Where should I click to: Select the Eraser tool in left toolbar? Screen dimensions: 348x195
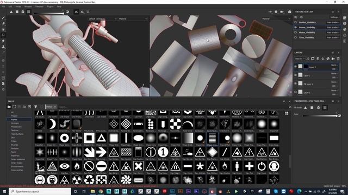pos(3,24)
